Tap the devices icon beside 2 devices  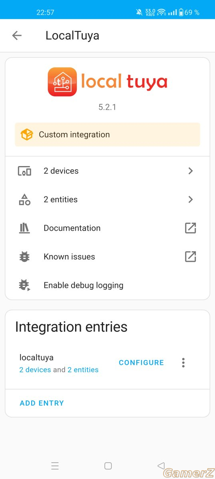coord(24,171)
